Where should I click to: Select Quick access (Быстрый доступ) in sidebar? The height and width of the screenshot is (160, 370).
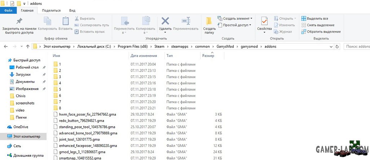click(x=24, y=60)
